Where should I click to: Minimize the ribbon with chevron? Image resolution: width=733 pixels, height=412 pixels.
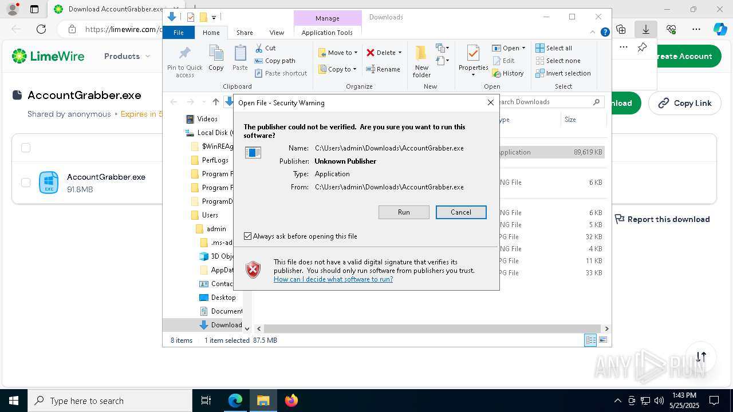(x=592, y=33)
